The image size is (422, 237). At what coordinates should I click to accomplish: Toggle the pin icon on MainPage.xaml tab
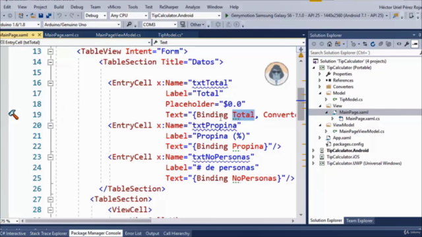tap(33, 35)
